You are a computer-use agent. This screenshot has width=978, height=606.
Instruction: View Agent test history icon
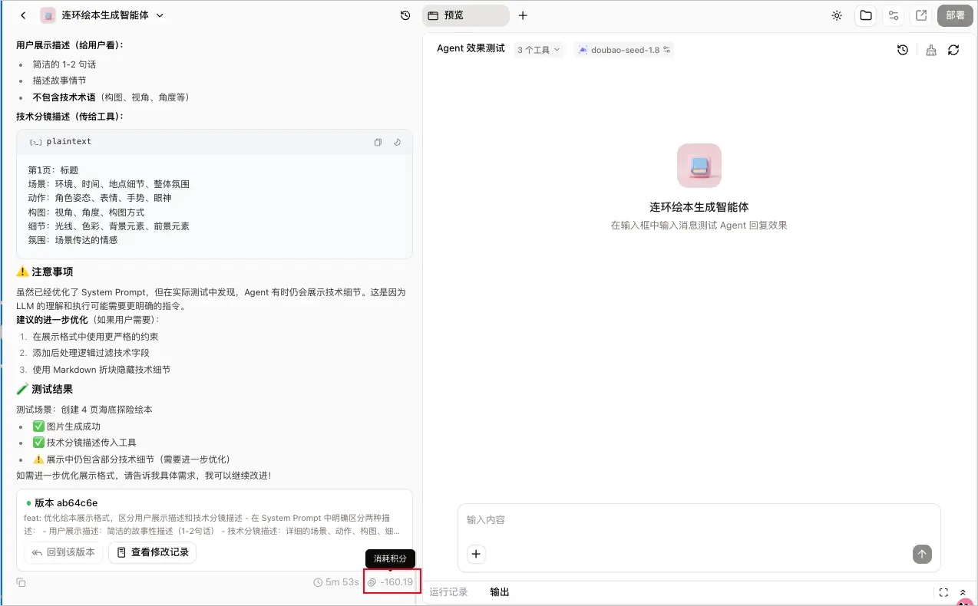pyautogui.click(x=903, y=50)
